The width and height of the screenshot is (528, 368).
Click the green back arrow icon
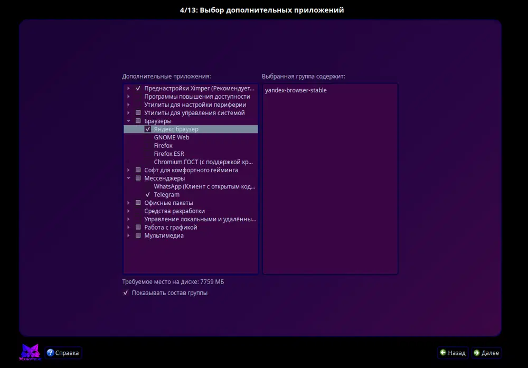point(443,353)
